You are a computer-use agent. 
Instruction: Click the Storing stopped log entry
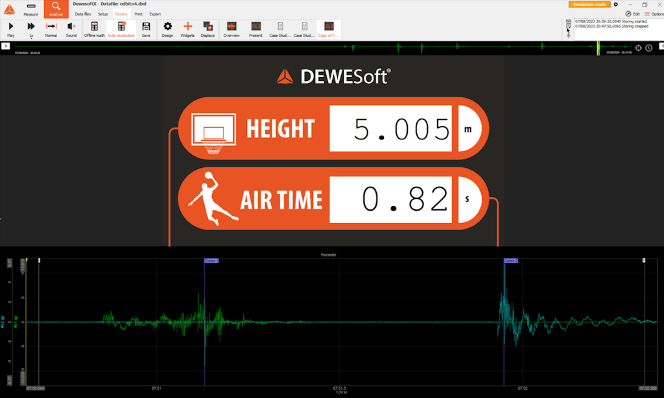coord(612,26)
